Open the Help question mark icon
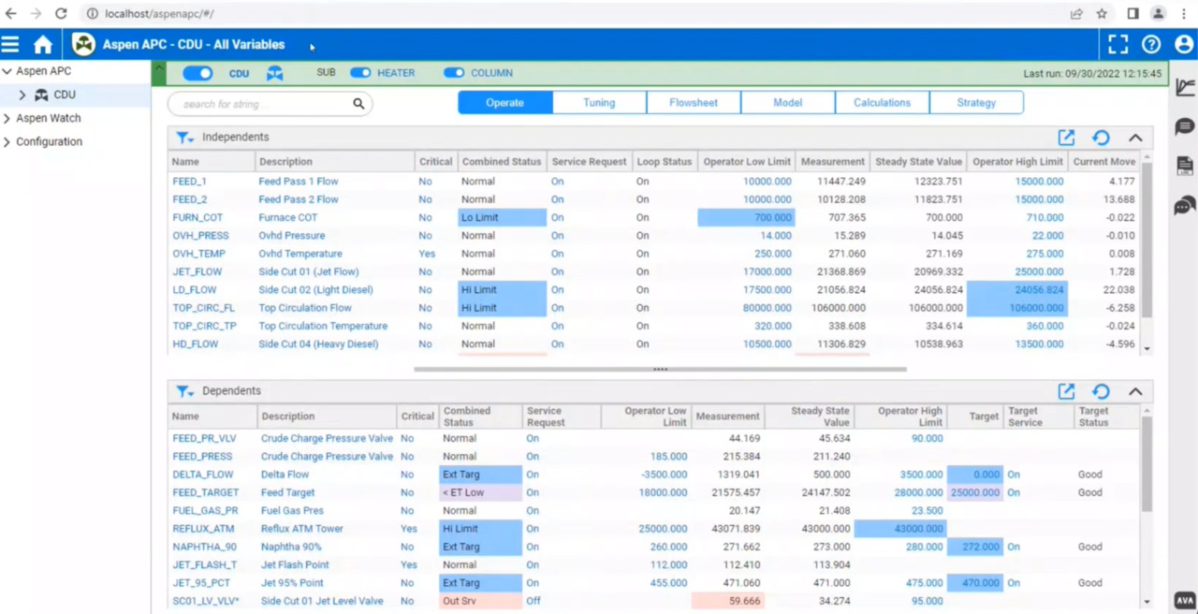 (1151, 44)
